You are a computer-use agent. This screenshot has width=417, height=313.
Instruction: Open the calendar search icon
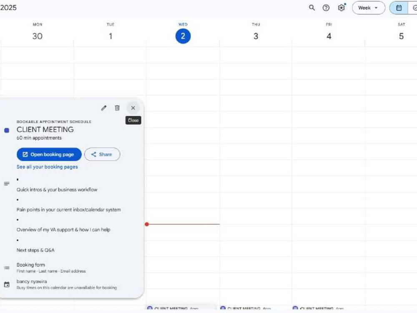(x=312, y=8)
